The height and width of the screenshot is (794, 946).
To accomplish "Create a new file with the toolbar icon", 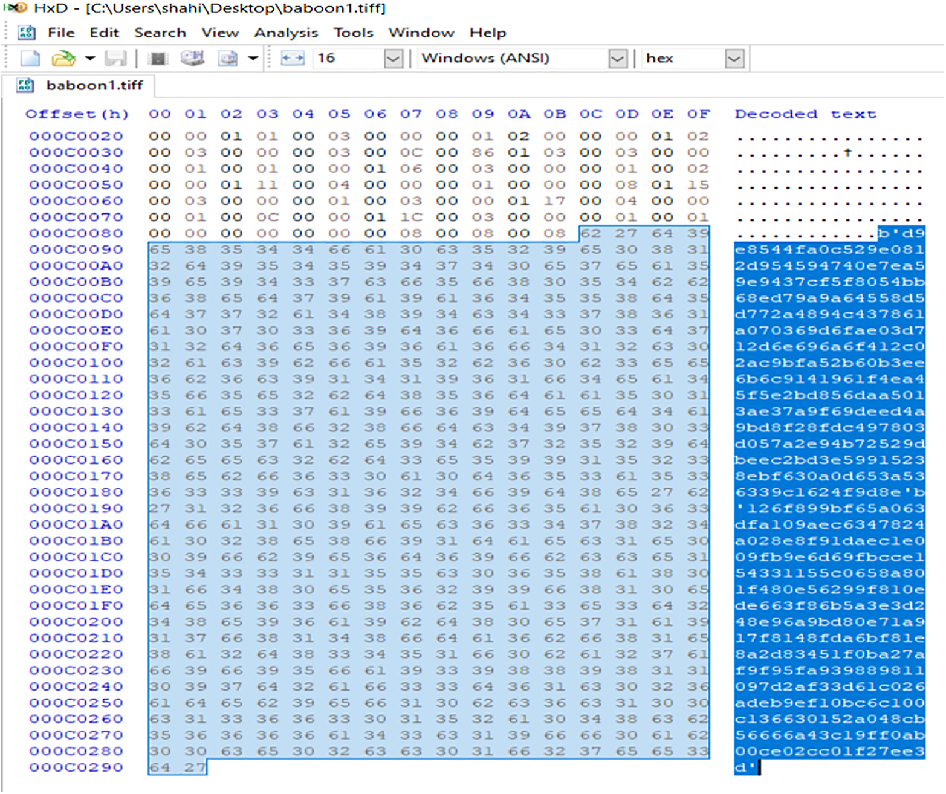I will pyautogui.click(x=30, y=59).
